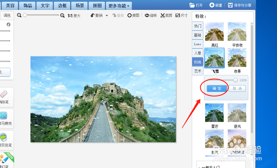Select the 基础 effects category
Screen dimensions: 277x168
(x=198, y=35)
